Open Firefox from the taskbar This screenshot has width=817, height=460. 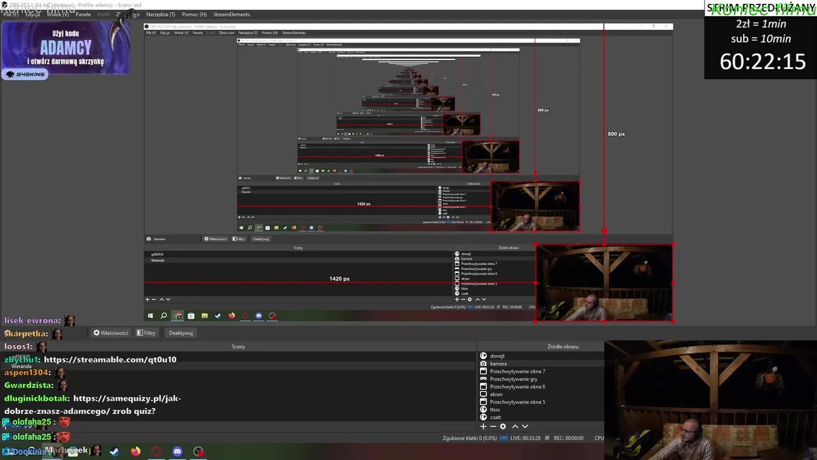[x=135, y=452]
